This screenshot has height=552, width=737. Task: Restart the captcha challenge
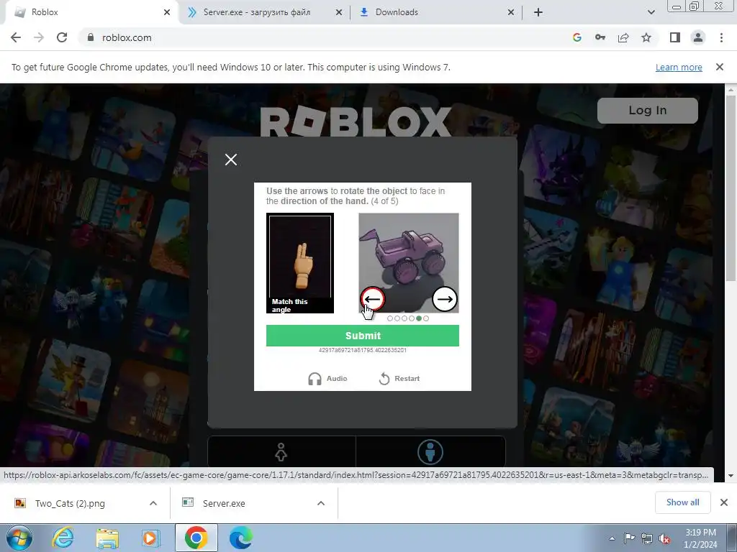tap(399, 378)
